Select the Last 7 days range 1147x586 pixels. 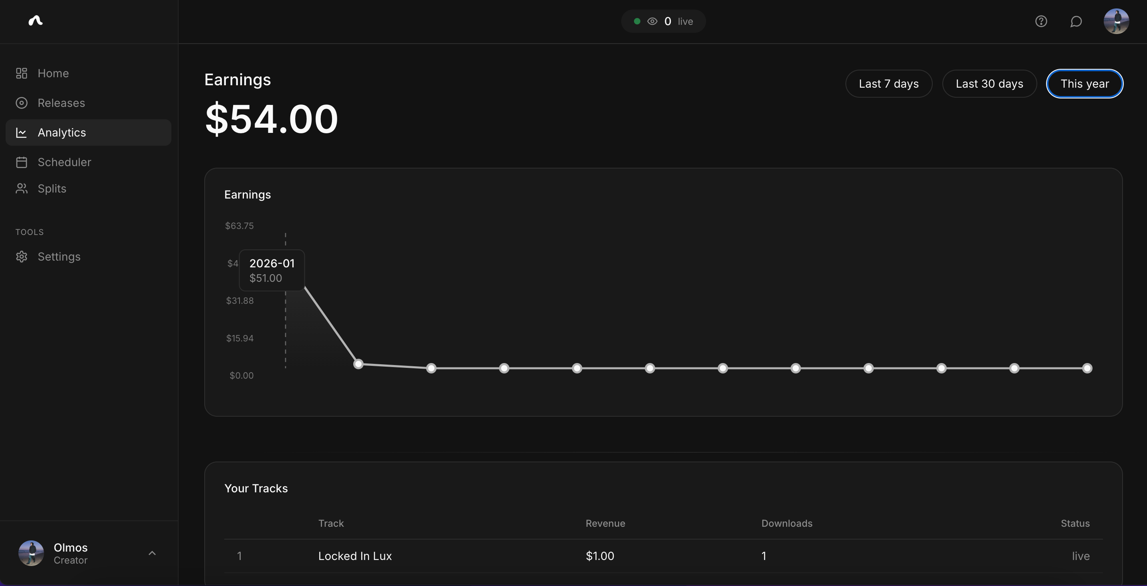point(888,84)
